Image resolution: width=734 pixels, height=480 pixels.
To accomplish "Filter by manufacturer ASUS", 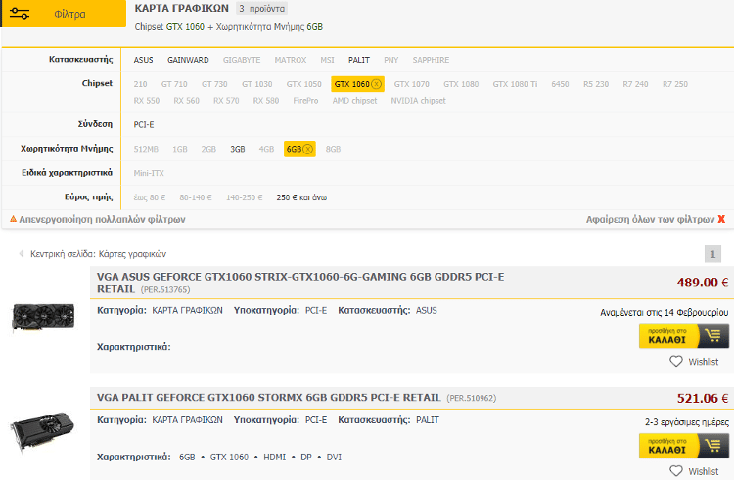I will coord(143,60).
